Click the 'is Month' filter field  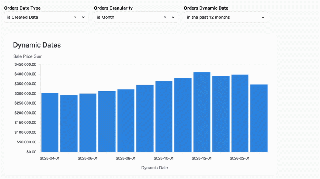tap(136, 17)
